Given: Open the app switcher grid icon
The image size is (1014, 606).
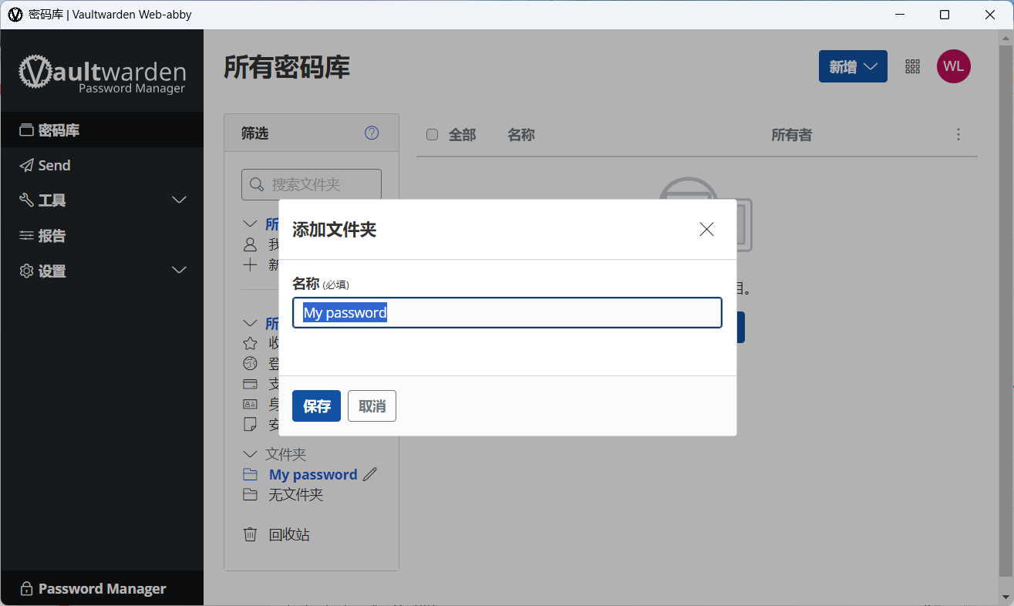Looking at the screenshot, I should 913,66.
